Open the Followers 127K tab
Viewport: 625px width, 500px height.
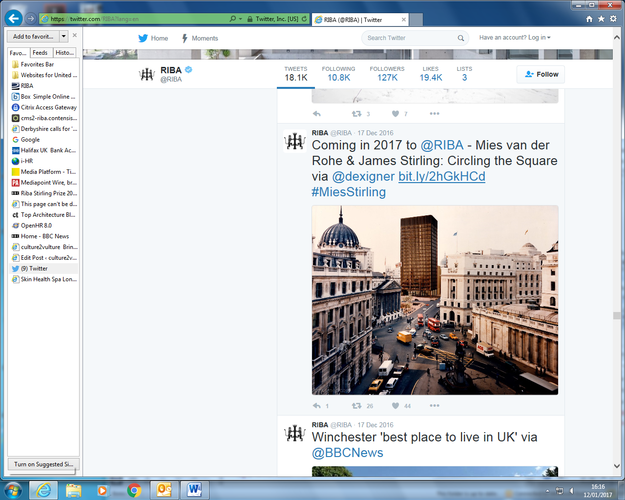(387, 74)
